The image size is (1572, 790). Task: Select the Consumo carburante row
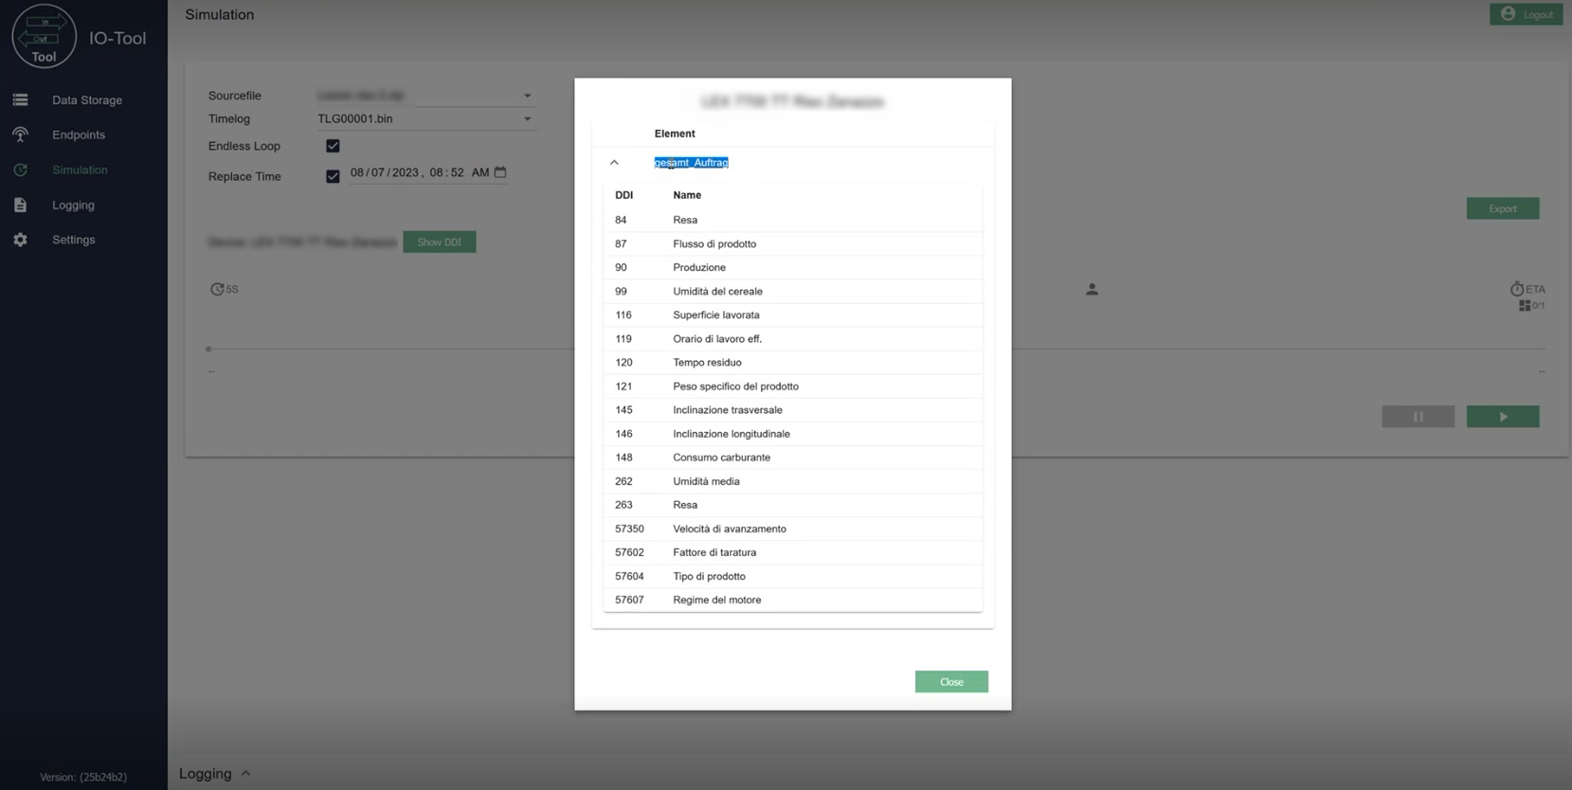(x=793, y=458)
